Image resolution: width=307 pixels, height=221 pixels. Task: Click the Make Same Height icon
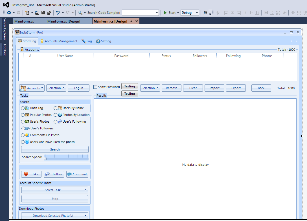(272, 13)
